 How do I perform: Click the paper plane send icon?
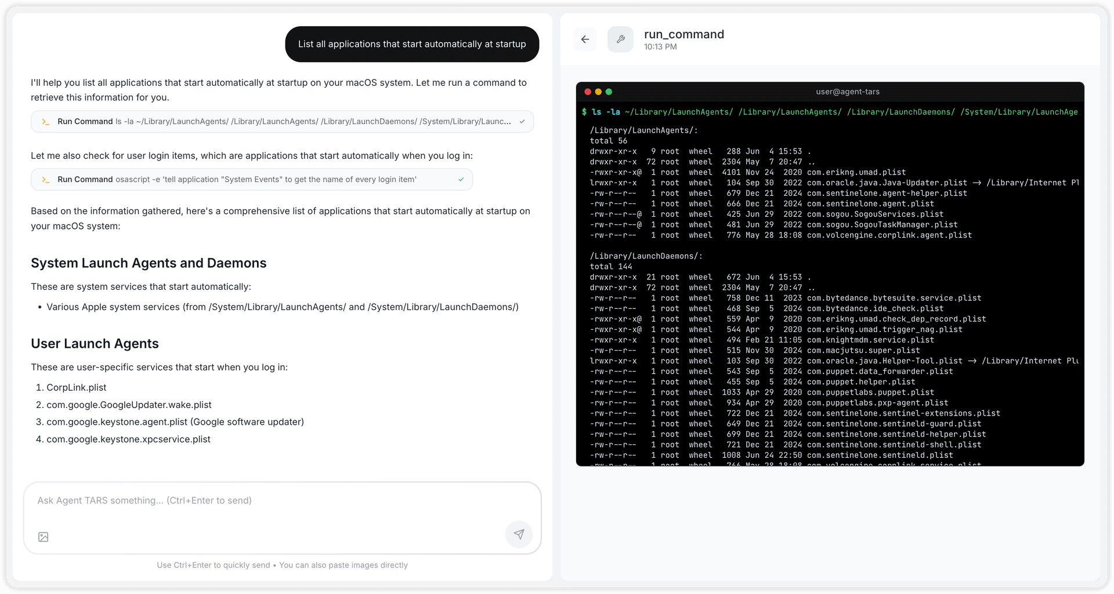[519, 534]
